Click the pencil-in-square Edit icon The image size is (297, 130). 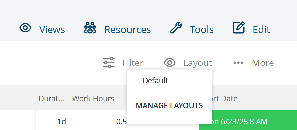pyautogui.click(x=239, y=28)
